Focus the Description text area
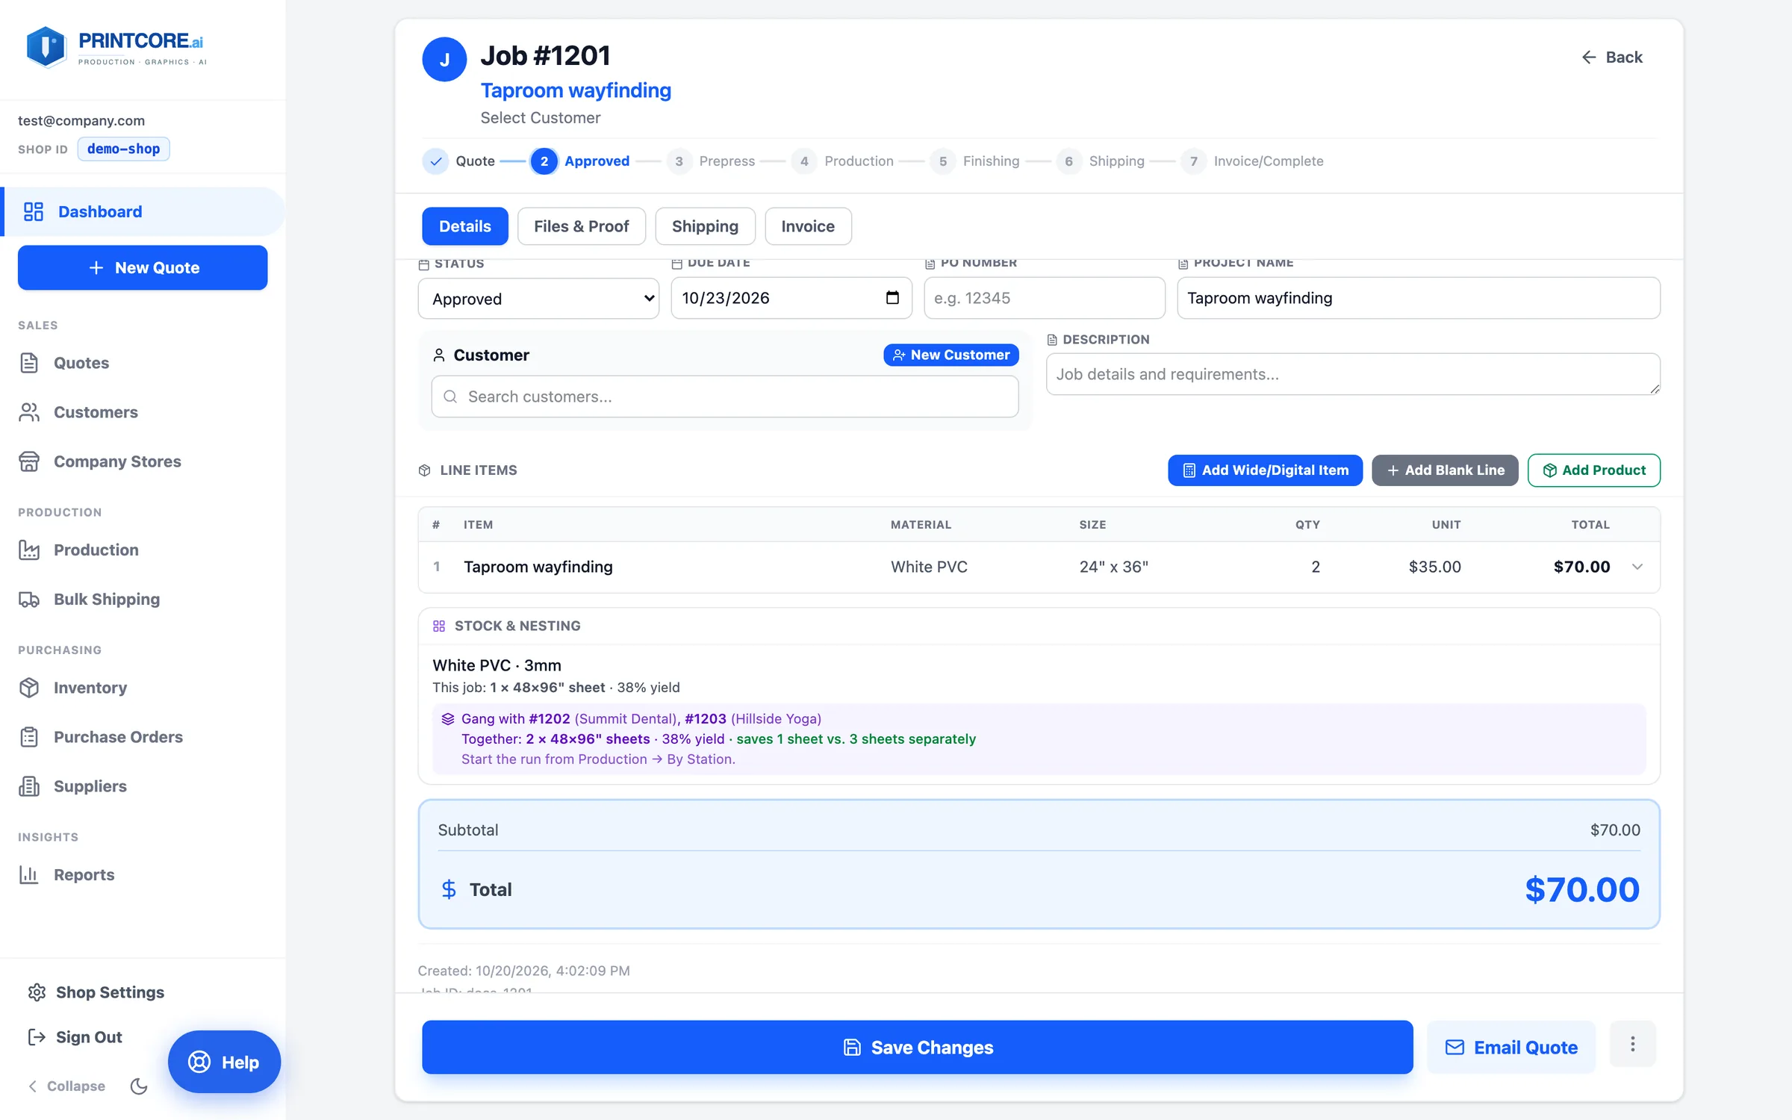 pos(1353,374)
